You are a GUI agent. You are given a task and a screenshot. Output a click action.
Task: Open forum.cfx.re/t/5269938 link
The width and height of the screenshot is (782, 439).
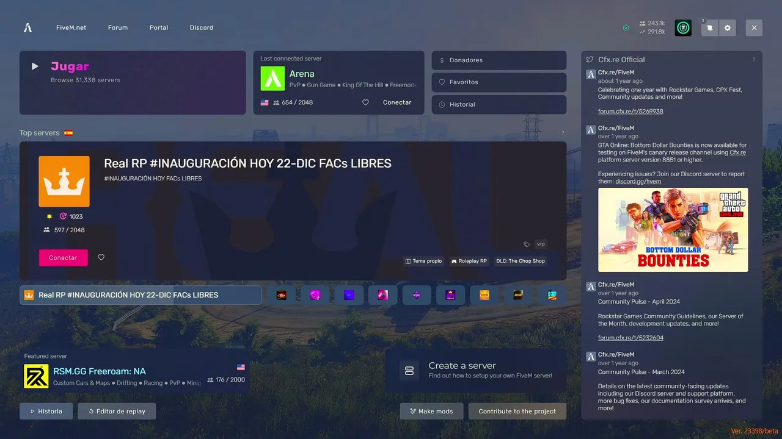click(630, 112)
